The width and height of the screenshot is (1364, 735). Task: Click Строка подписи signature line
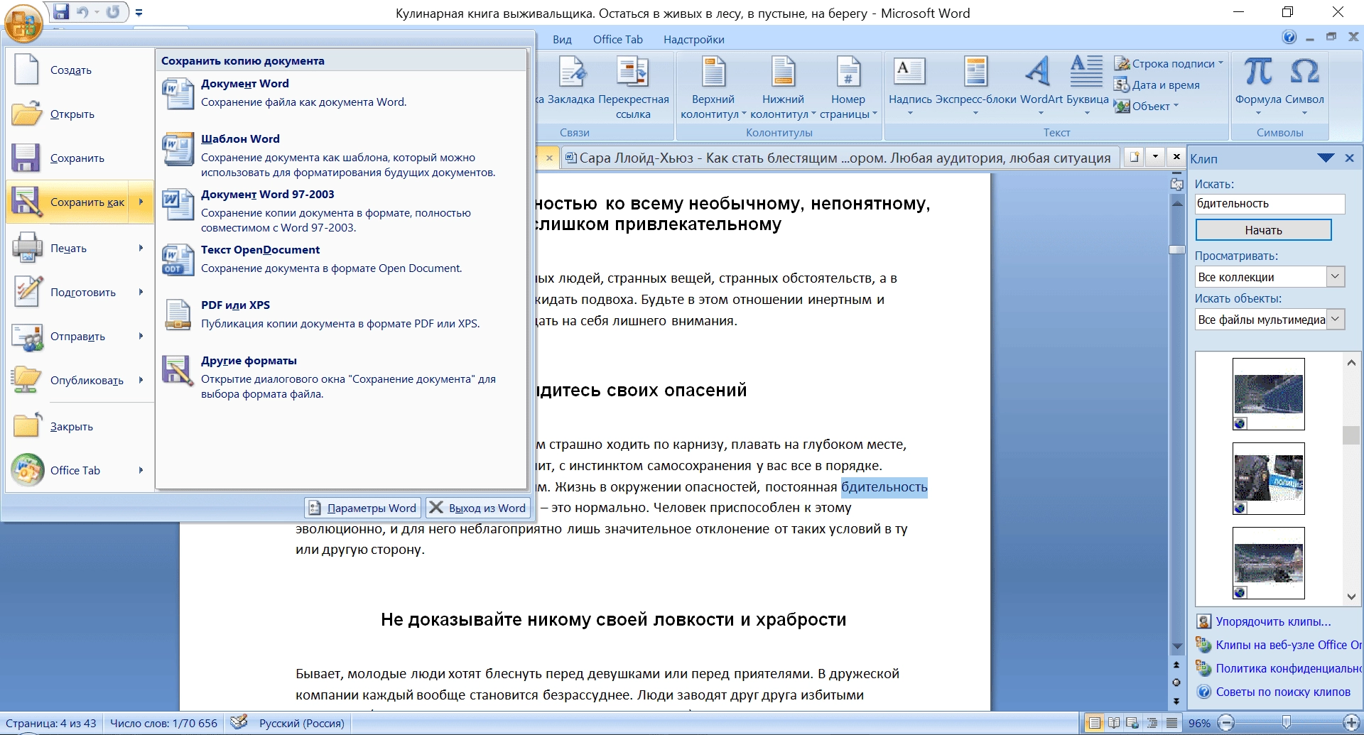click(x=1168, y=63)
